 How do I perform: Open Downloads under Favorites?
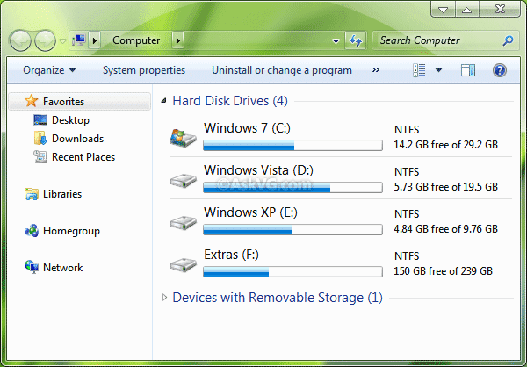77,139
